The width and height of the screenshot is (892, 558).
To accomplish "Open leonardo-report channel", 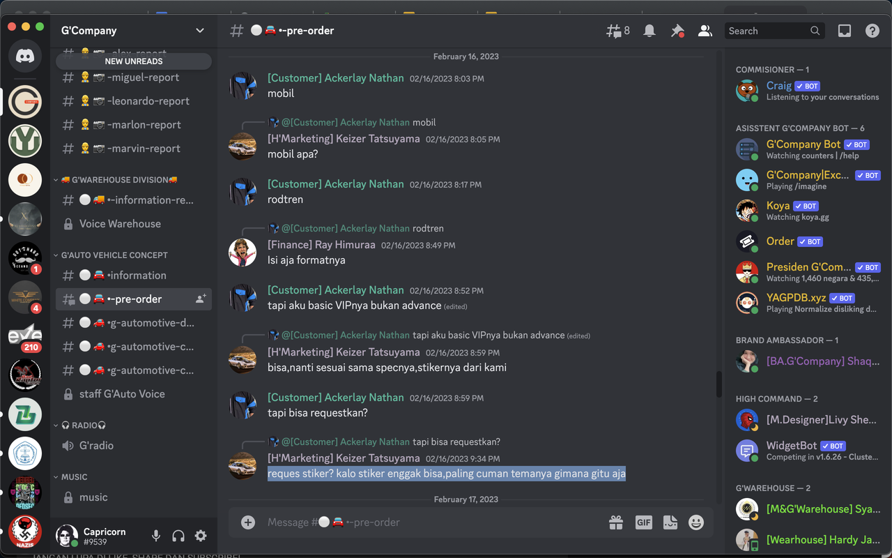I will pos(134,101).
